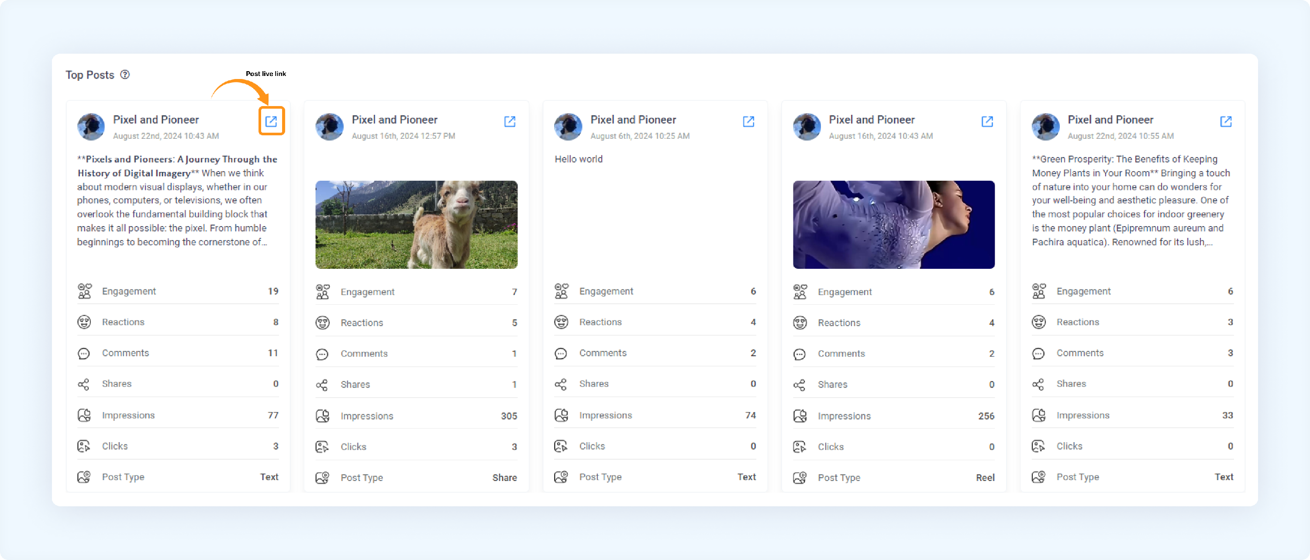This screenshot has width=1310, height=560.
Task: Click the external link icon on fourth post
Action: tap(988, 120)
